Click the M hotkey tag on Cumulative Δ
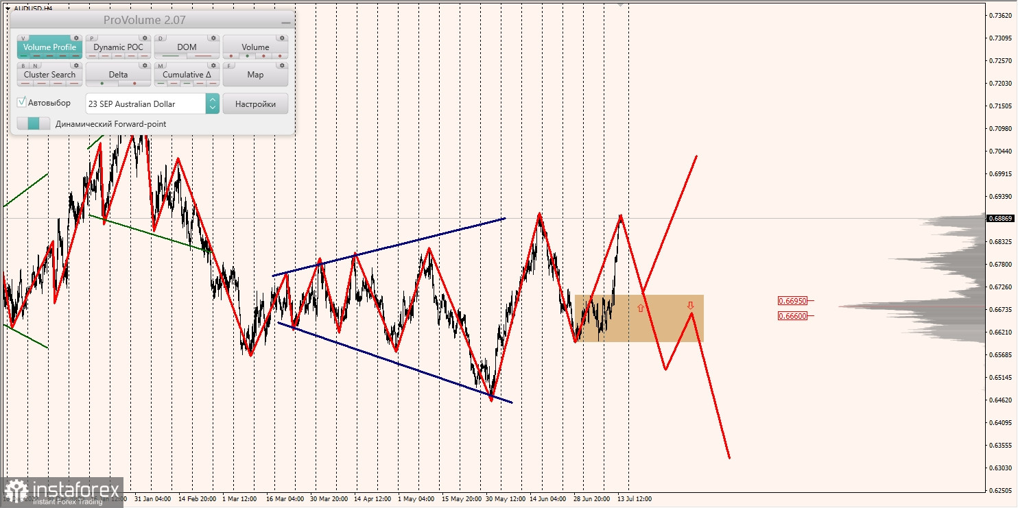The height and width of the screenshot is (508, 1018). (161, 66)
